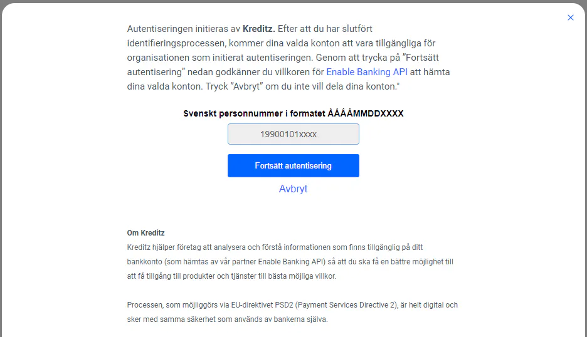
Task: Click the line beginning "att få tillgång till produkter"
Action: click(232, 276)
